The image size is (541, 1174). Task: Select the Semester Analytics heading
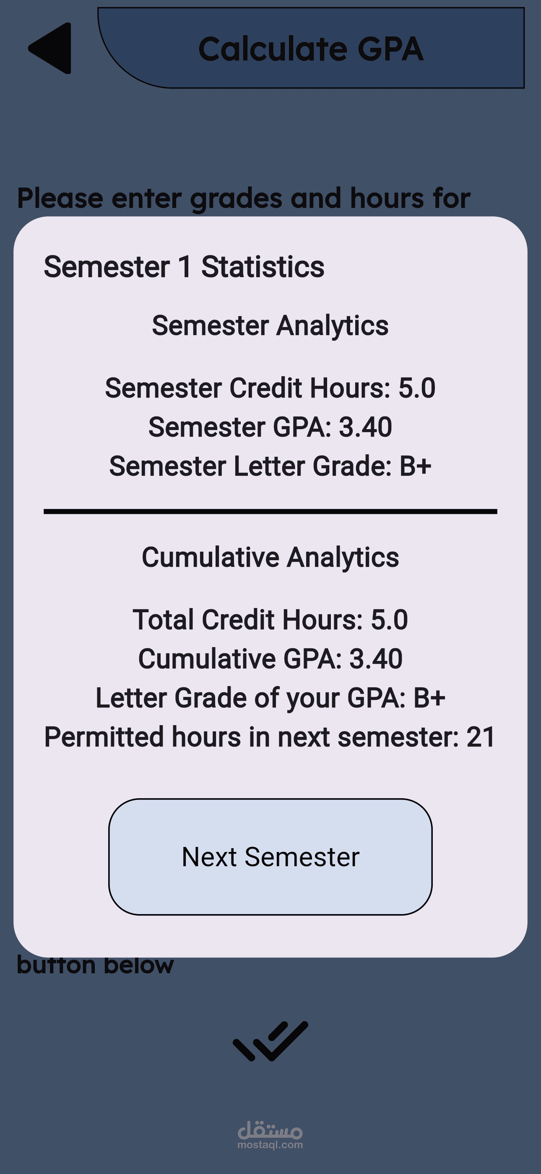[x=270, y=325]
